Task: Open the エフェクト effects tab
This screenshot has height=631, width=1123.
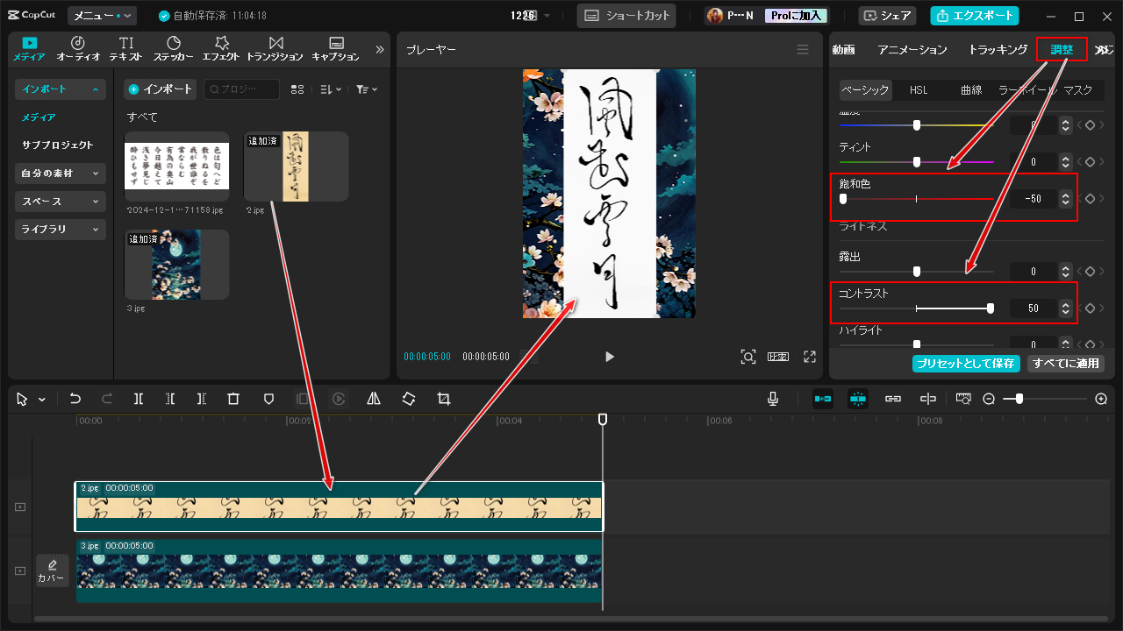Action: pyautogui.click(x=221, y=49)
